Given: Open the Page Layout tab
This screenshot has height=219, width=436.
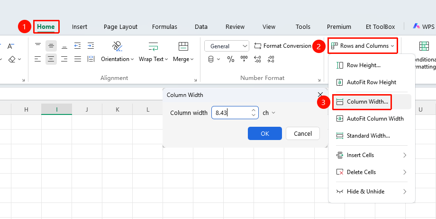Looking at the screenshot, I should (x=120, y=27).
